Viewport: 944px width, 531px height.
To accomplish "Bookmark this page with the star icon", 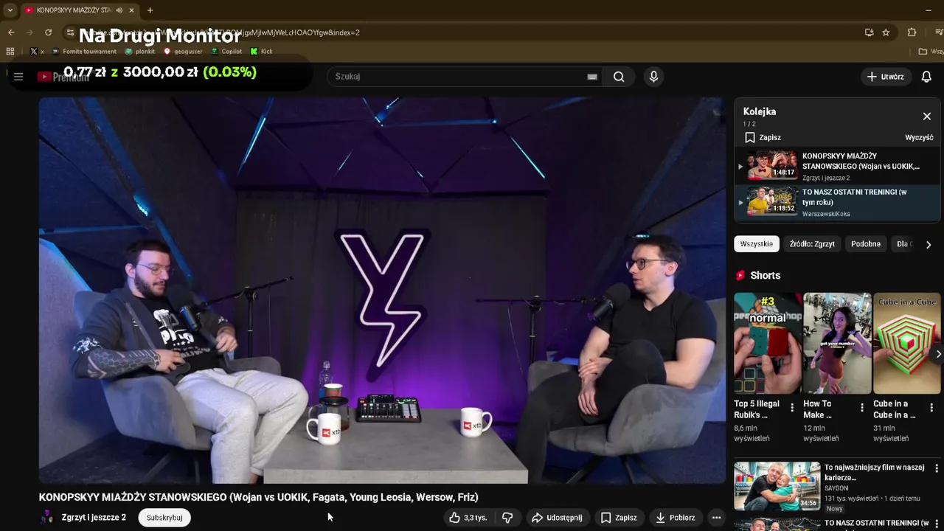I will pos(886,32).
